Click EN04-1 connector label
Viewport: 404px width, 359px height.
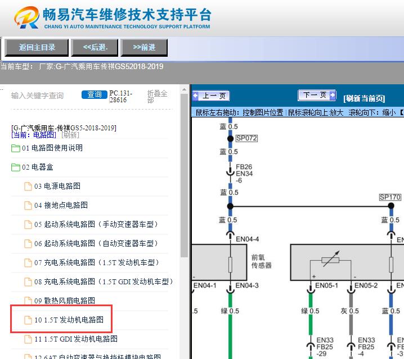tap(205, 285)
